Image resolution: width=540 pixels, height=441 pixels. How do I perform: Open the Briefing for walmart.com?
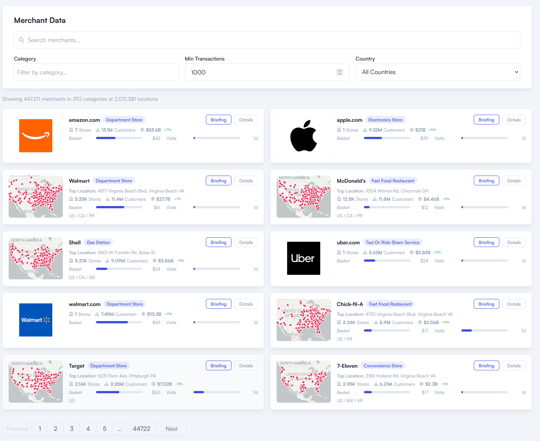[219, 304]
